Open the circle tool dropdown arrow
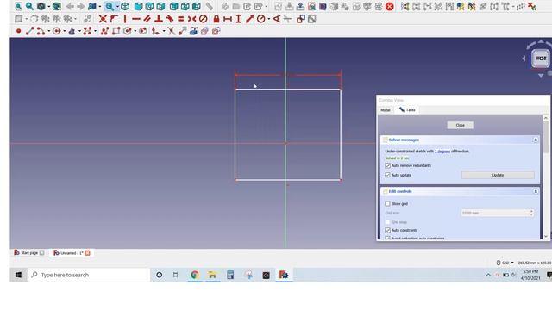The image size is (552, 310). coord(64,32)
